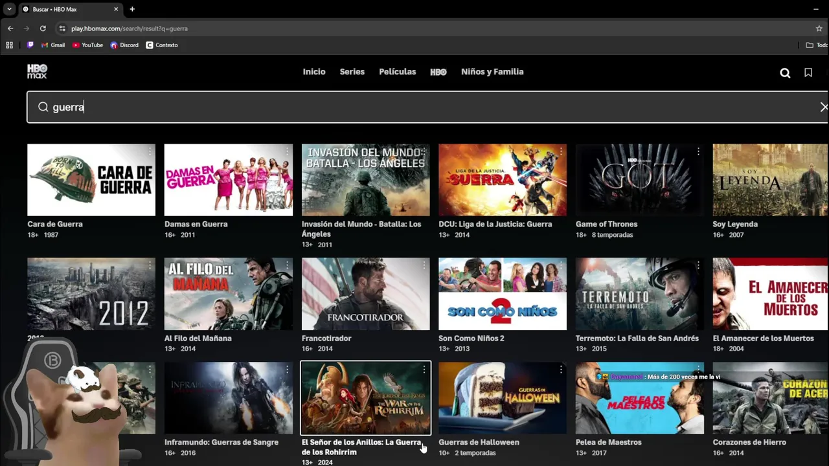The width and height of the screenshot is (829, 466).
Task: Open the Twitch bookmark icon
Action: click(x=30, y=45)
